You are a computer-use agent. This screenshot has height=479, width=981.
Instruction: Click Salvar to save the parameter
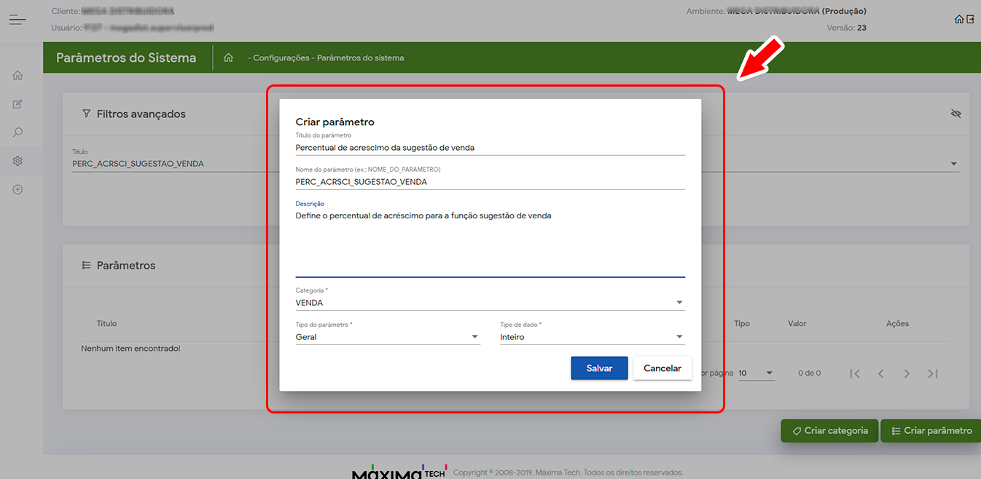[x=599, y=368]
